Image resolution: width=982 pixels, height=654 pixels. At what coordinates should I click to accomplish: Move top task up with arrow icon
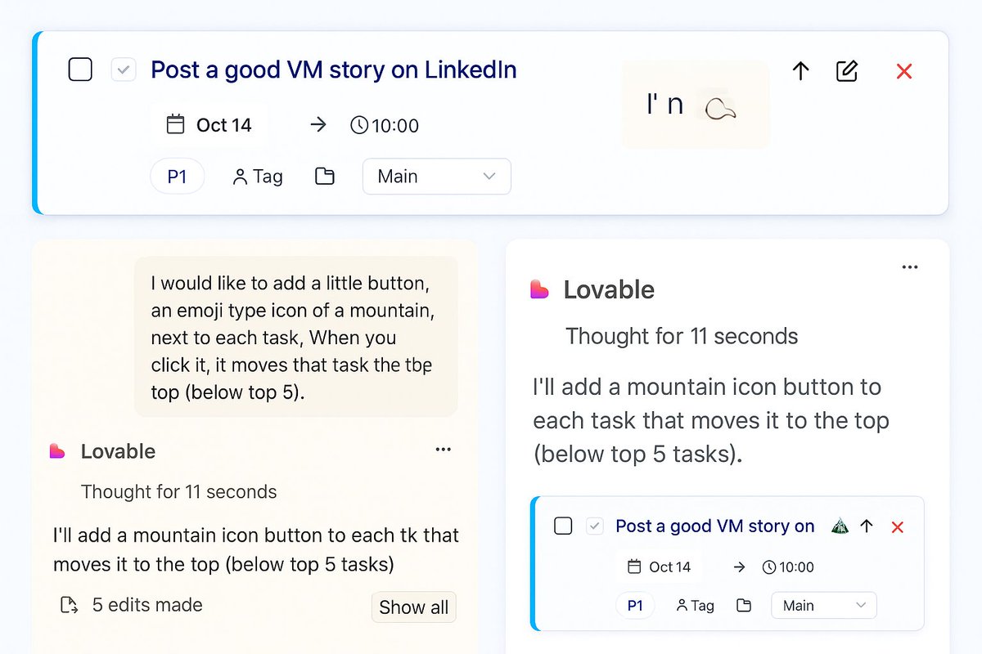tap(801, 71)
